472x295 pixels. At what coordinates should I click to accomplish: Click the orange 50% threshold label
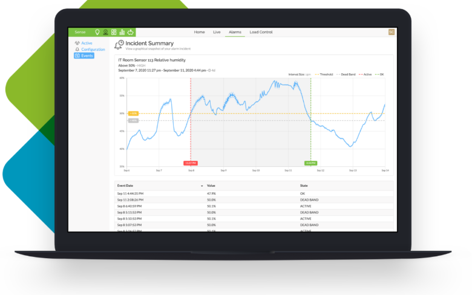pos(133,114)
